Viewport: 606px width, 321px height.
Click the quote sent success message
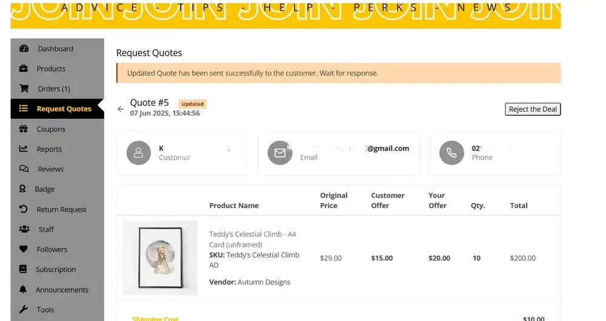coord(339,73)
